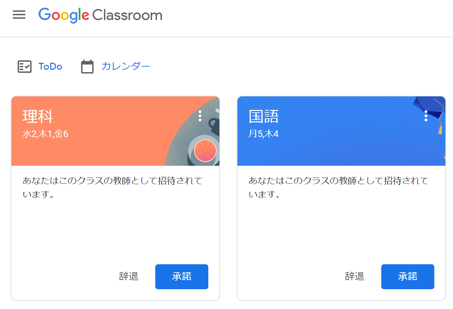Open the hamburger main menu
453x309 pixels.
click(x=19, y=15)
